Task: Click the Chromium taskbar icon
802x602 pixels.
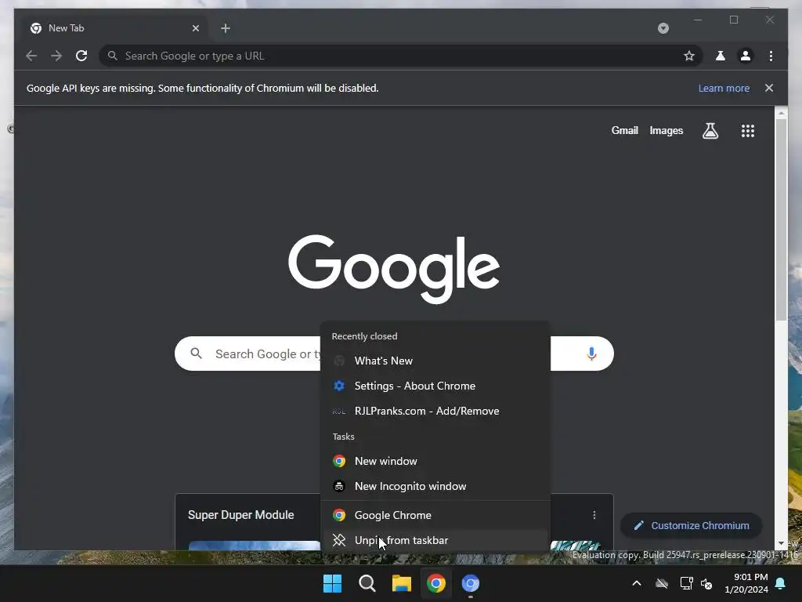Action: (471, 583)
